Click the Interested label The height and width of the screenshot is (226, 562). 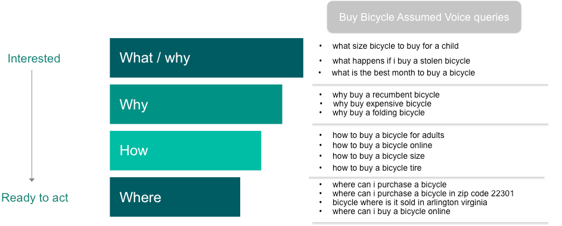pos(34,58)
